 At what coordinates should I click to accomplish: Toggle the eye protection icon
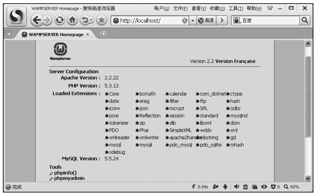click(264, 187)
